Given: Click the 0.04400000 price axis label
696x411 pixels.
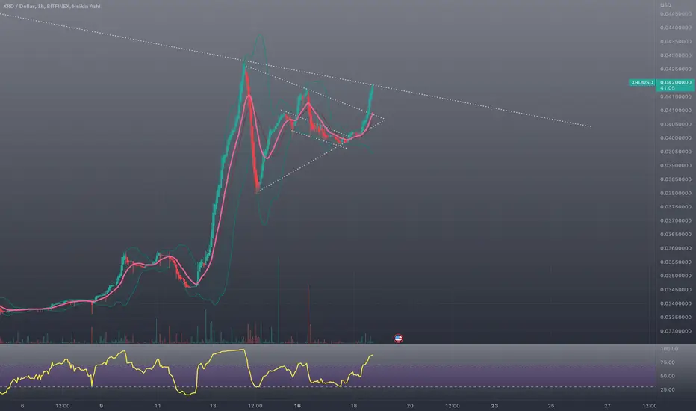Looking at the screenshot, I should (x=675, y=28).
